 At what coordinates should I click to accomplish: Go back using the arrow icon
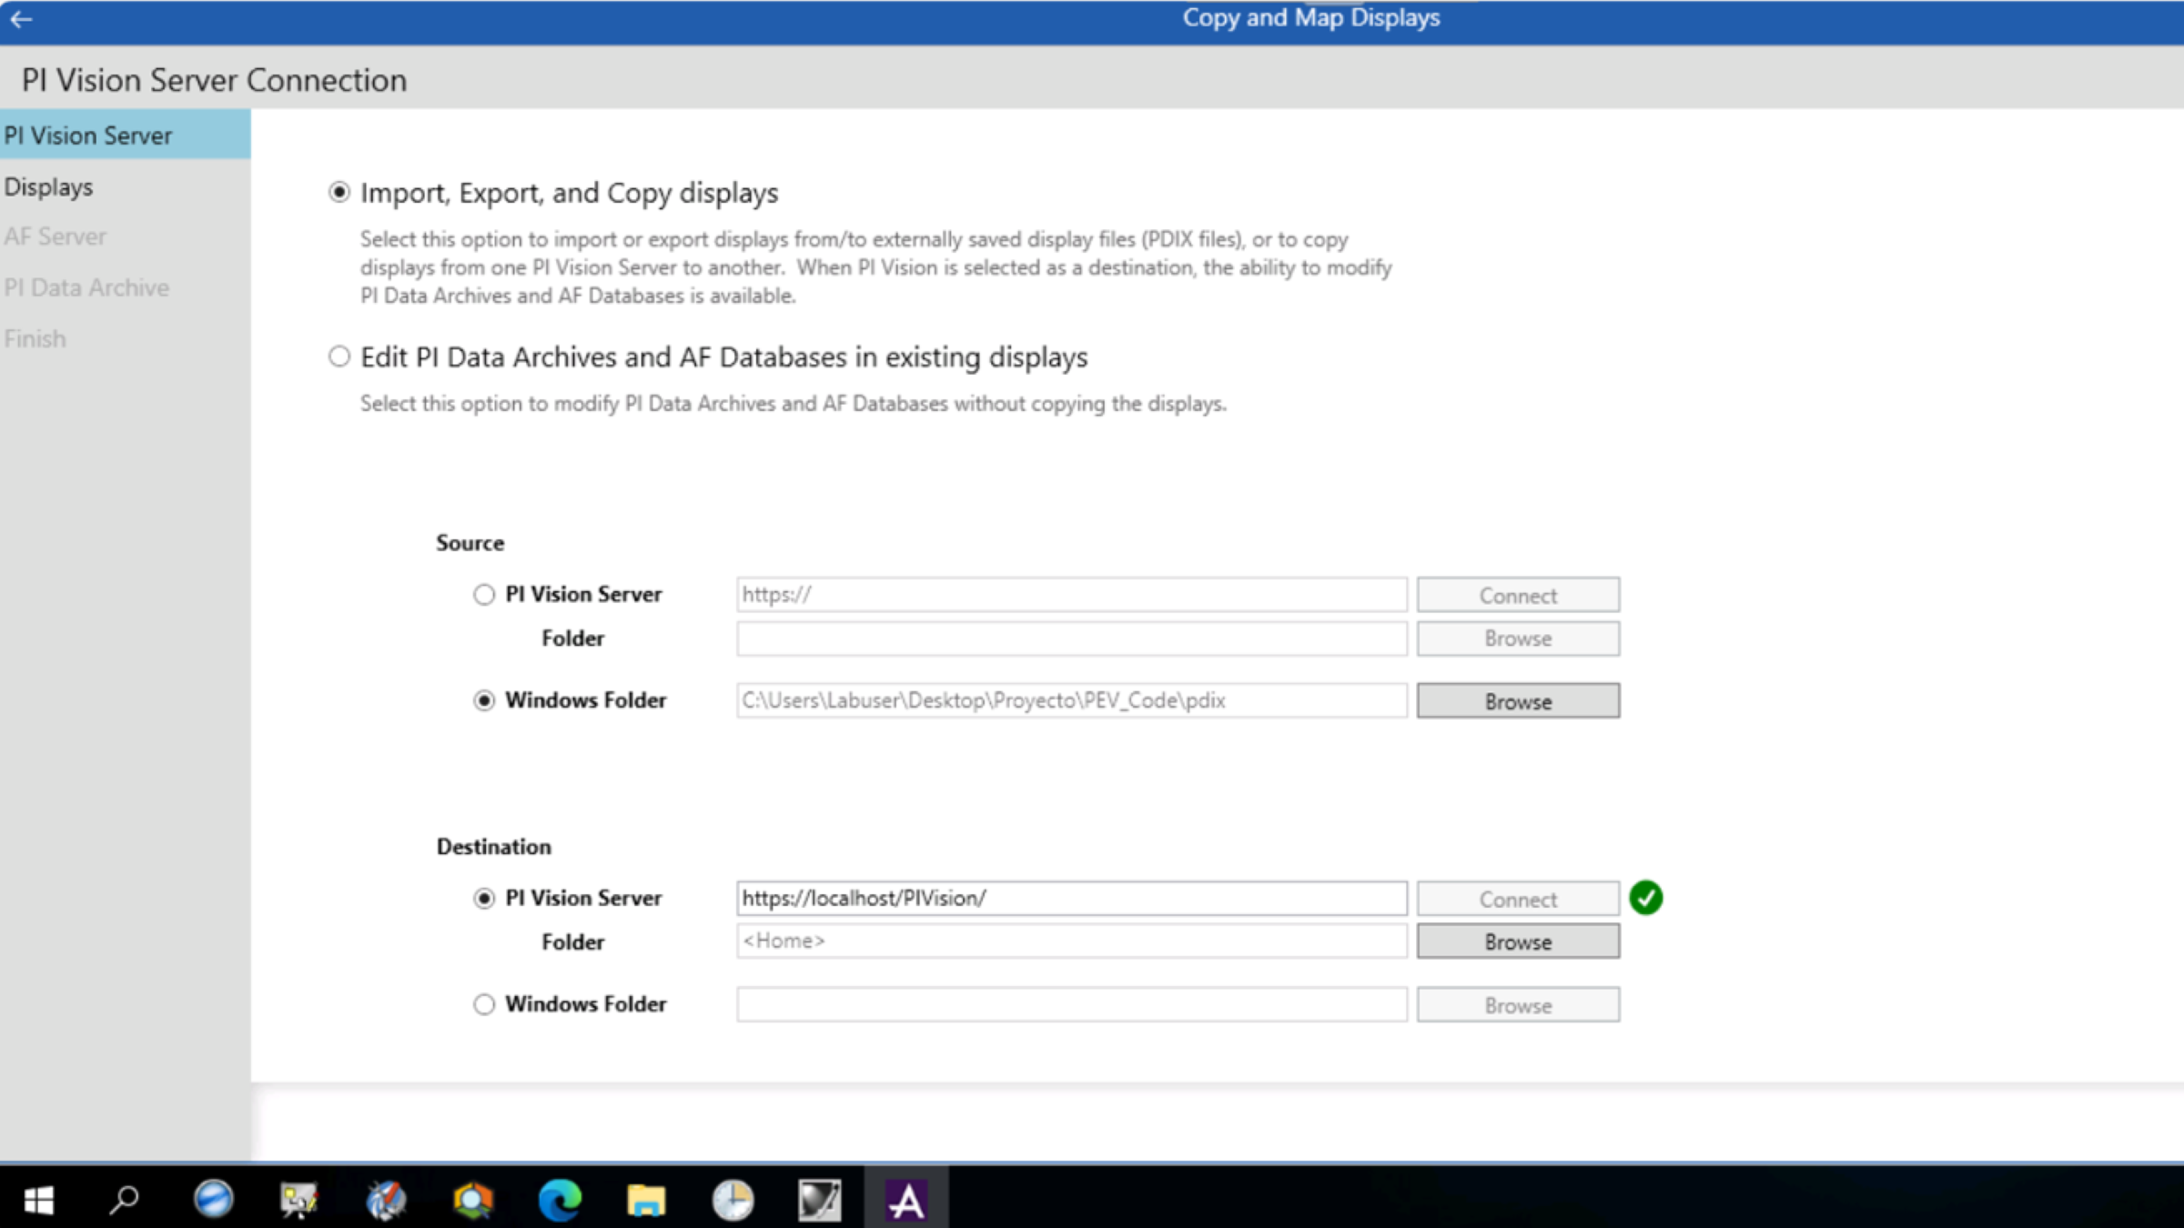22,18
